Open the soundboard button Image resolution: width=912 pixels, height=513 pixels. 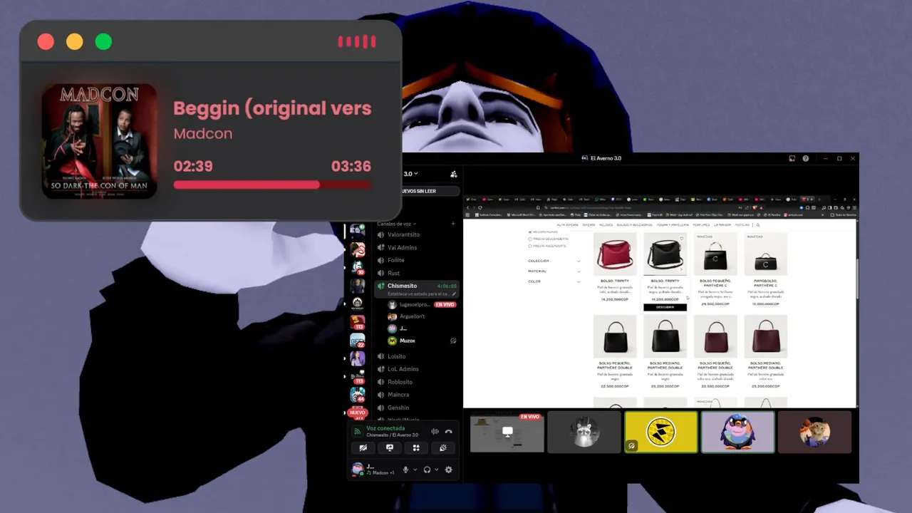coord(442,447)
